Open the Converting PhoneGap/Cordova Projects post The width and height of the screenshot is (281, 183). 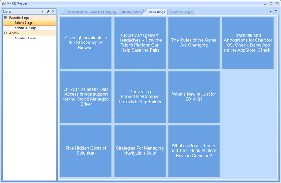coord(140,97)
